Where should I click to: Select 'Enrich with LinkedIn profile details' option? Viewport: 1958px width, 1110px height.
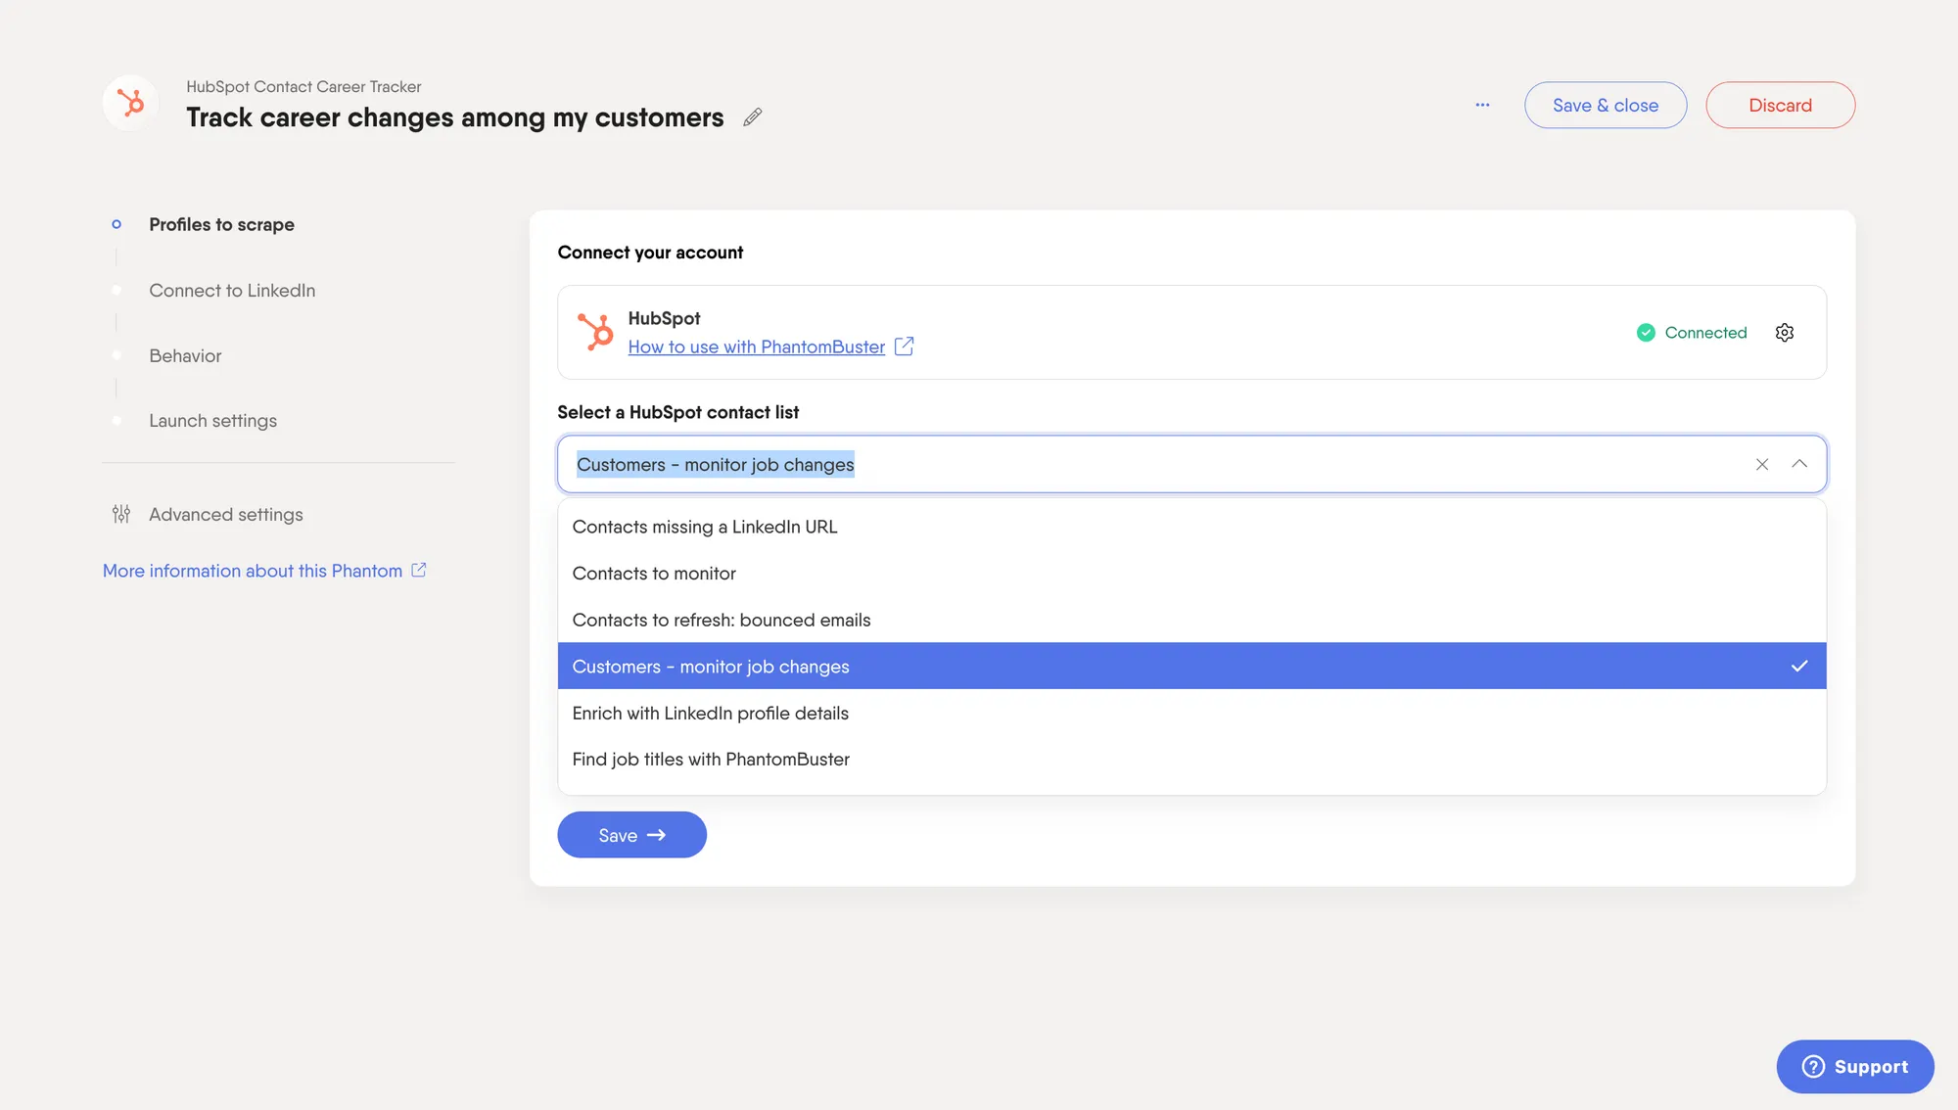click(710, 714)
